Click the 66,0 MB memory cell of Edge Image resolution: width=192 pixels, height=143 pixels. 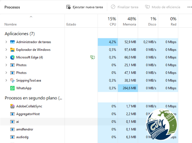pos(128,57)
